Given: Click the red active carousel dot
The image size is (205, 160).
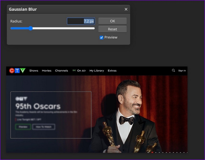Looking at the screenshot, I should [x=152, y=152].
